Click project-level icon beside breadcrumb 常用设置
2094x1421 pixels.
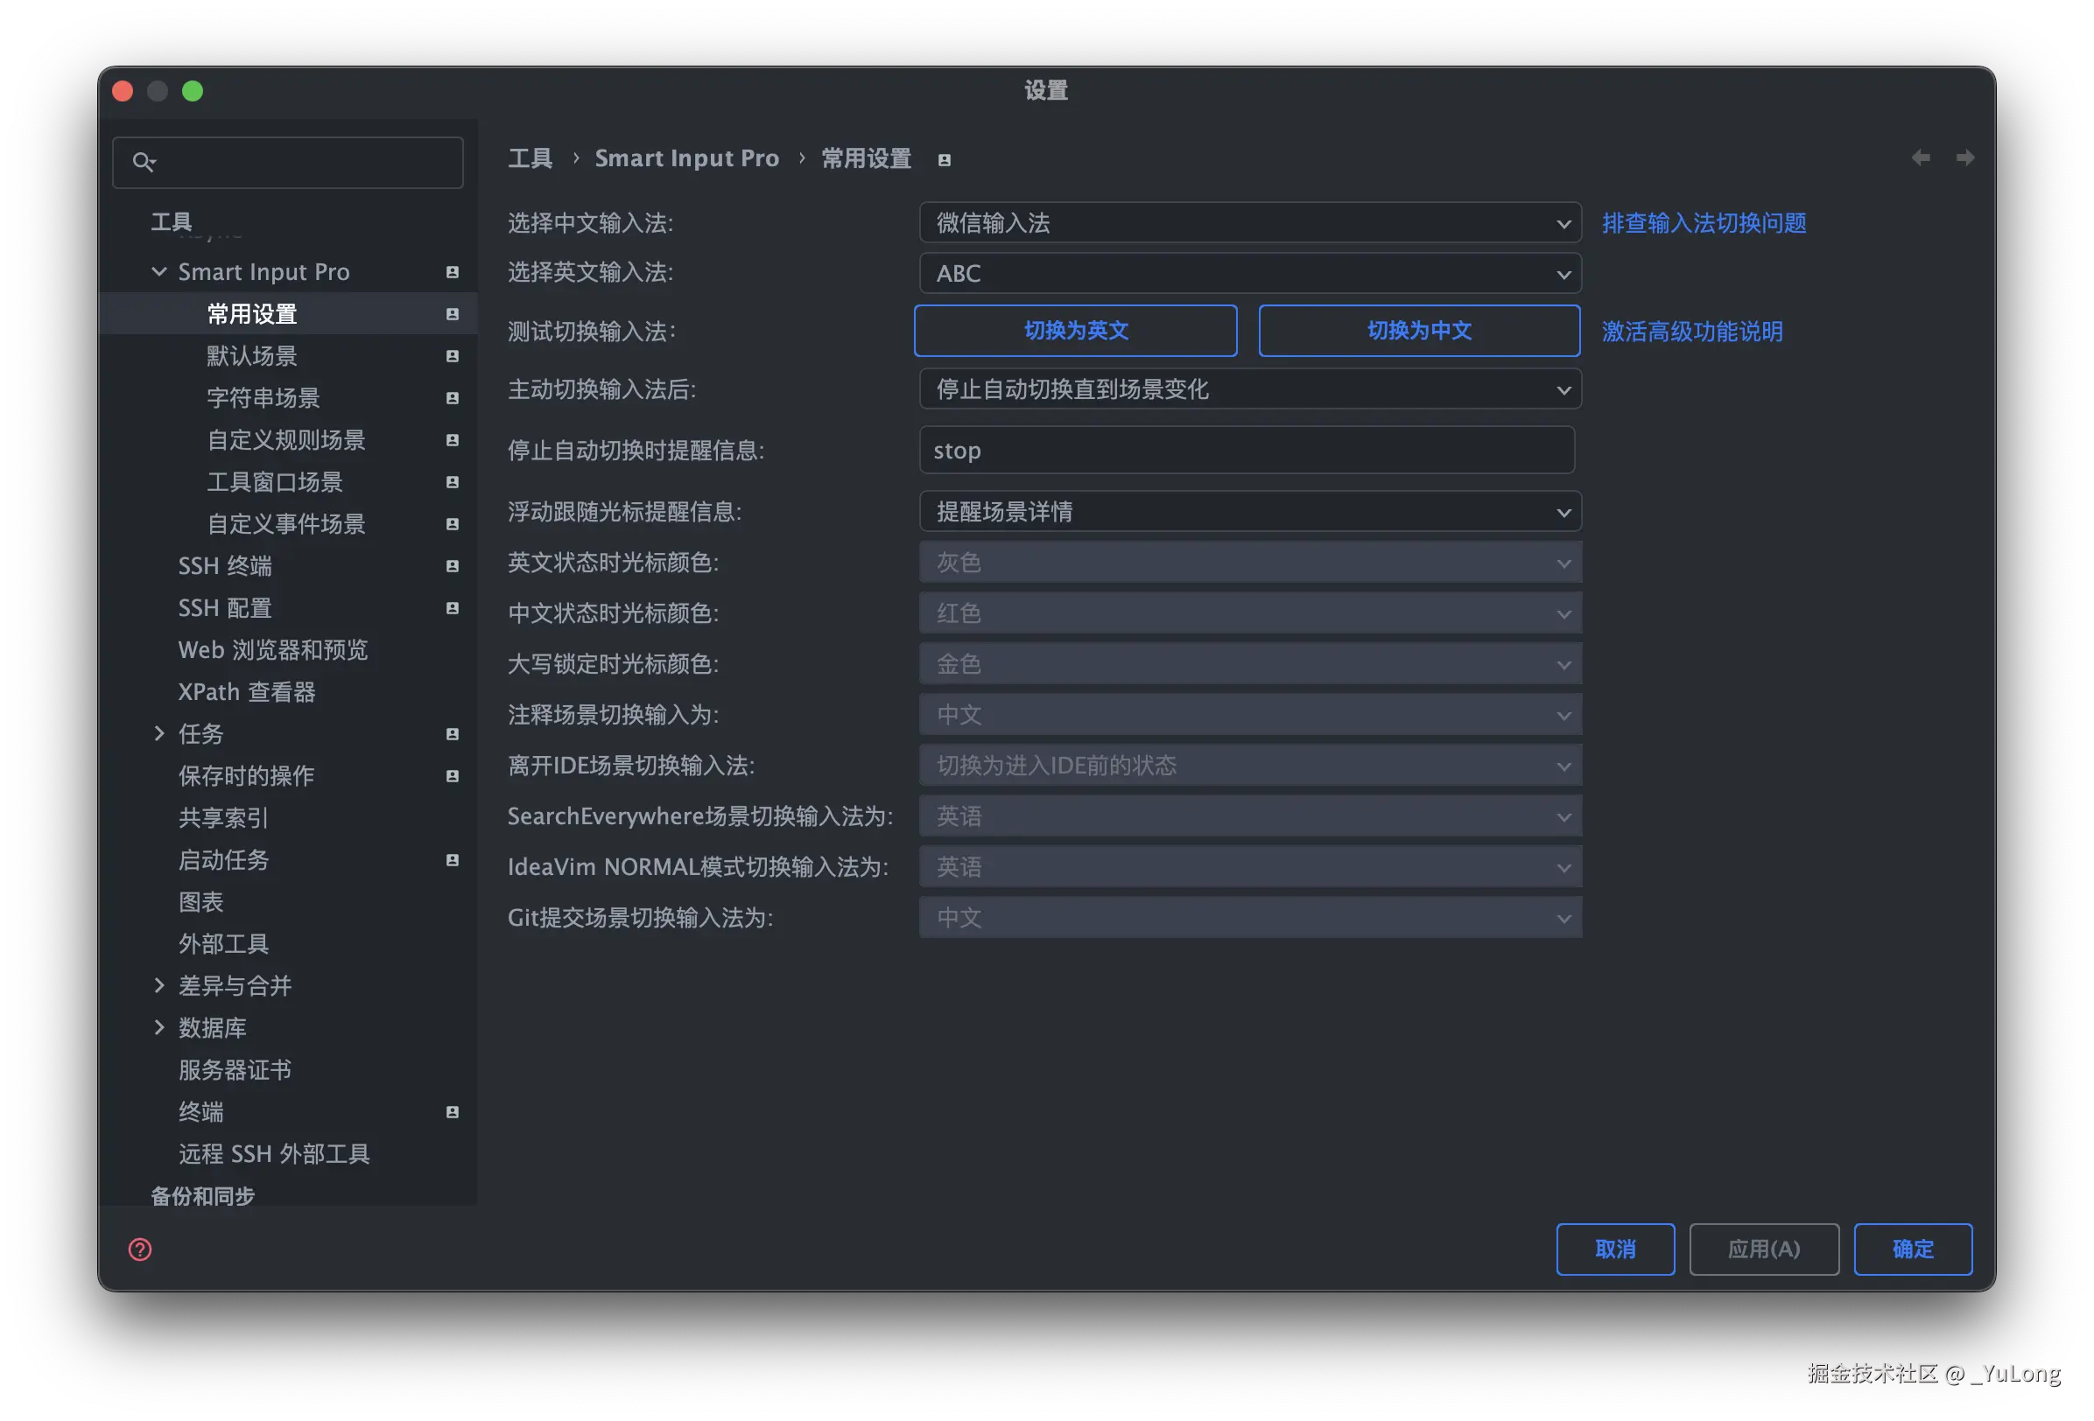945,160
